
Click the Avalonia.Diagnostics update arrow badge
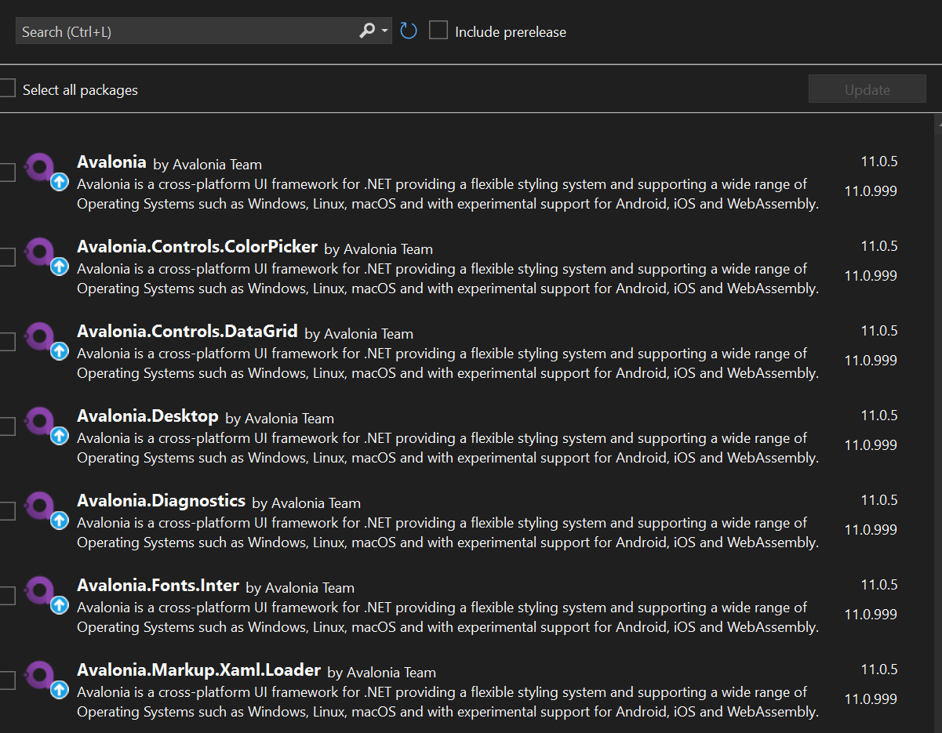pos(58,520)
